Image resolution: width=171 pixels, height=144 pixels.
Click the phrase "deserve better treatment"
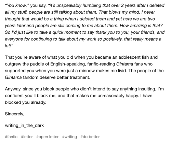pos(65,77)
